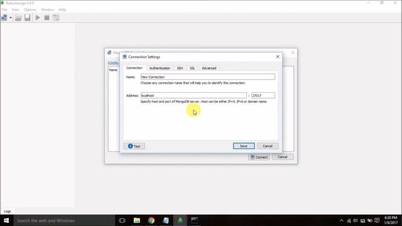Click the volume tray icon
This screenshot has height=226, width=402.
click(356, 220)
